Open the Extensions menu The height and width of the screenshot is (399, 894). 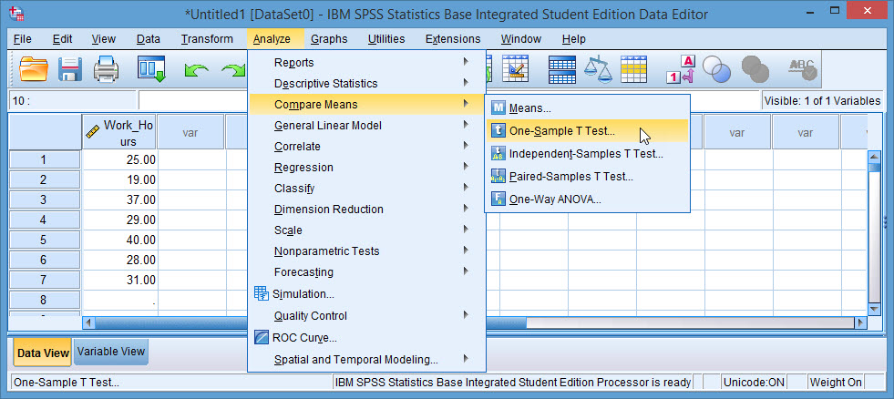click(x=453, y=39)
